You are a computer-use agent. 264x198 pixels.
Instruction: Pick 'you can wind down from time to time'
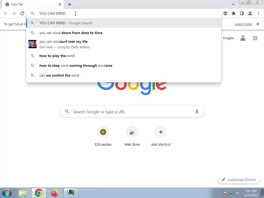click(x=124, y=33)
